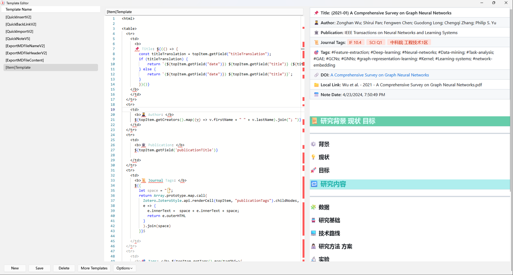Viewport: 513px width, 275px height.
Task: Open the Graph Neural Networks DOI link
Action: [x=380, y=75]
